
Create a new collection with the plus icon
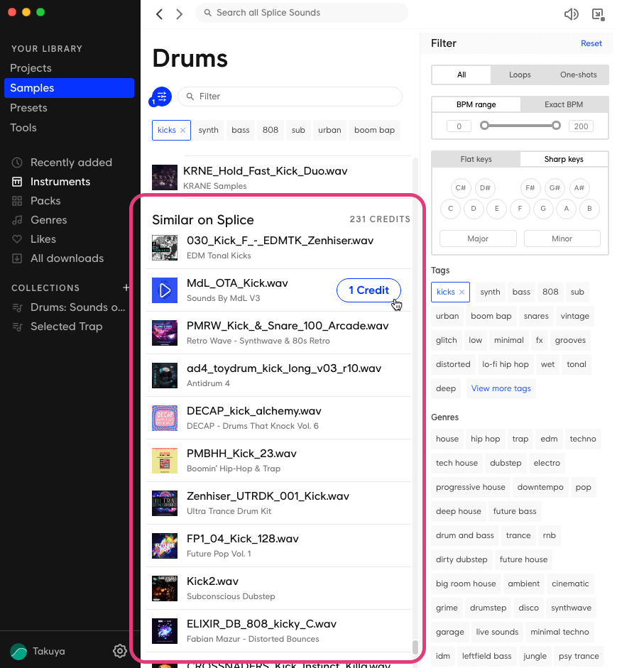pos(126,288)
